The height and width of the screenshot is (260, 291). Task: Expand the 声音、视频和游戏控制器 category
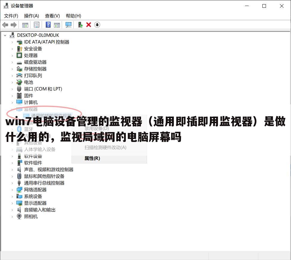click(x=12, y=169)
